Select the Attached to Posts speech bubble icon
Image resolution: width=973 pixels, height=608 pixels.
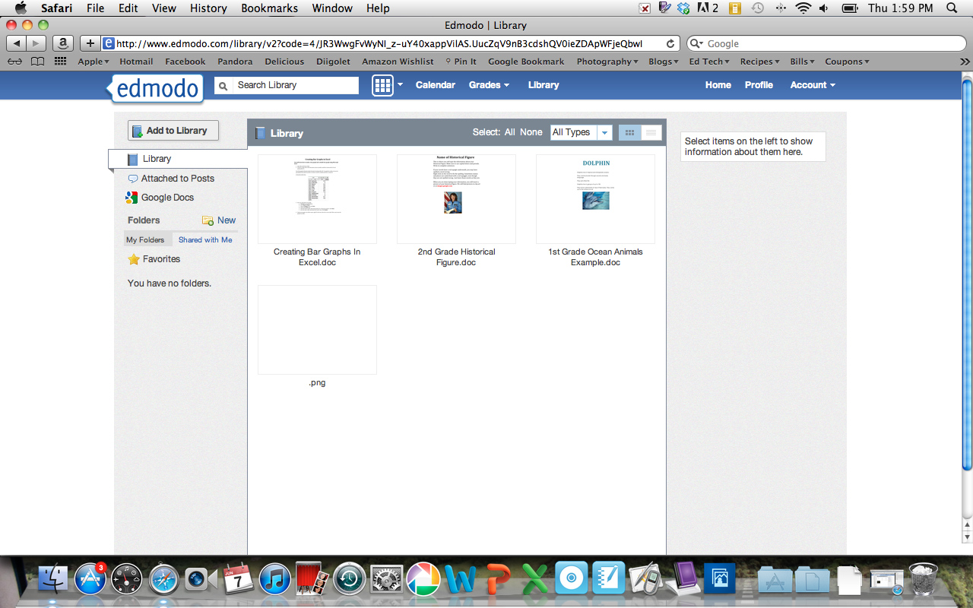(133, 178)
